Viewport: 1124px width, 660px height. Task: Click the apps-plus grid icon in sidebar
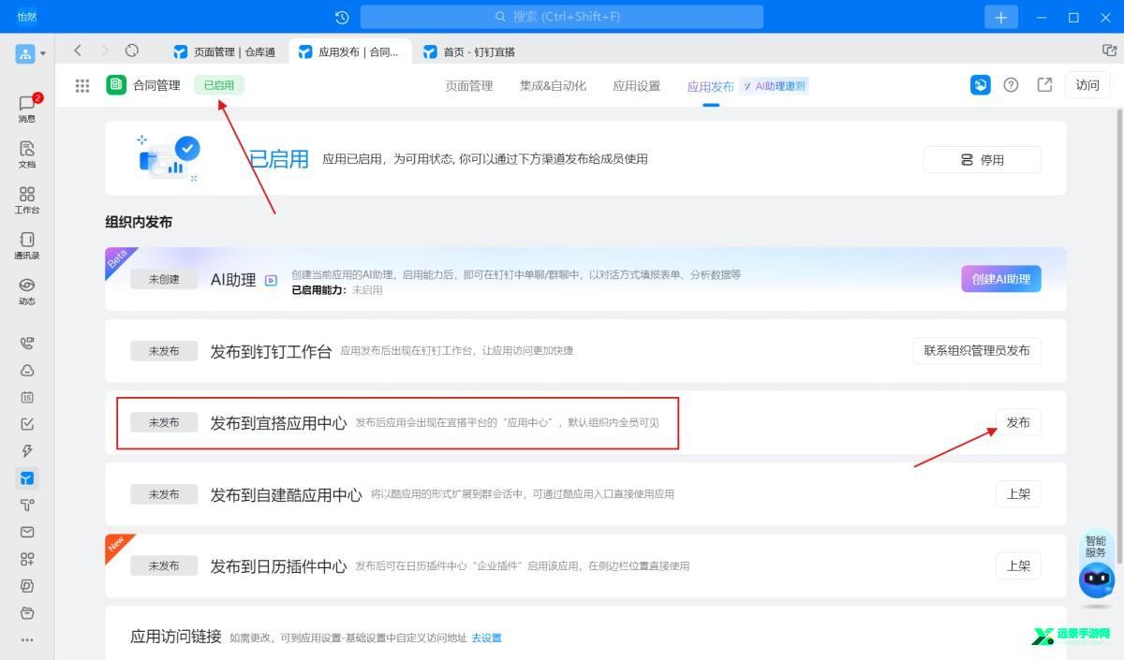pyautogui.click(x=27, y=560)
